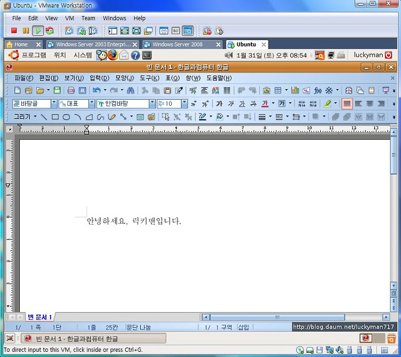Screen dimensions: 401x357
Task: Click the undo arrow icon
Action: (x=96, y=90)
